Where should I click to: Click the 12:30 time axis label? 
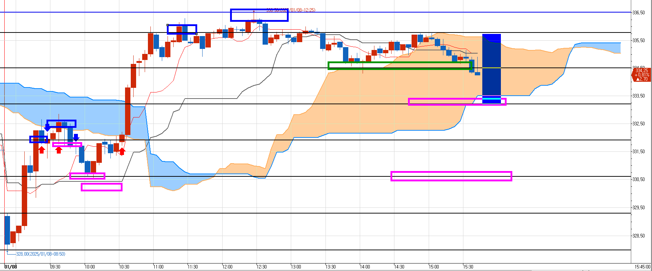tap(262, 267)
